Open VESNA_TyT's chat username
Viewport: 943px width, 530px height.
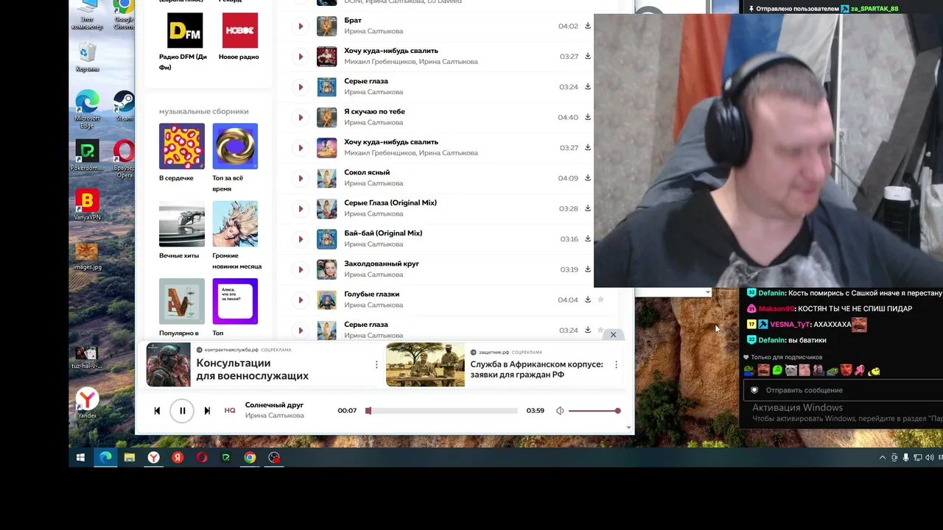tap(790, 325)
